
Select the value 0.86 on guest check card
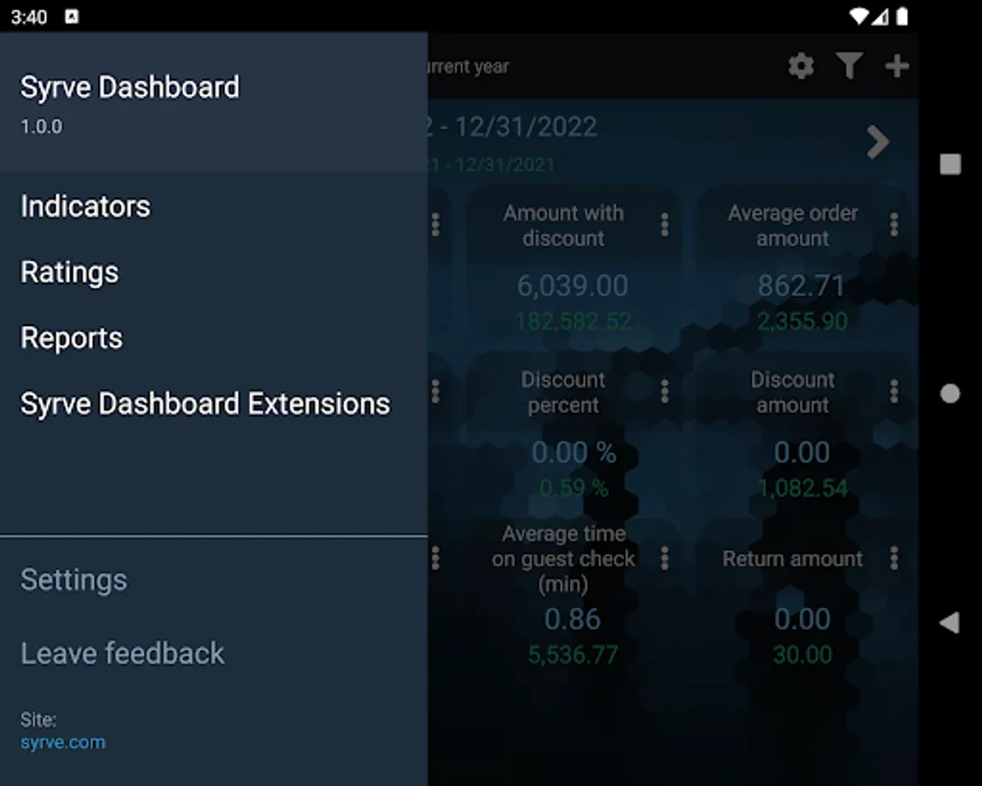pyautogui.click(x=572, y=619)
